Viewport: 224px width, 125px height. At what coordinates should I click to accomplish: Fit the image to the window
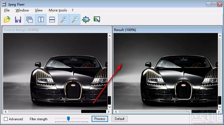[86, 19]
